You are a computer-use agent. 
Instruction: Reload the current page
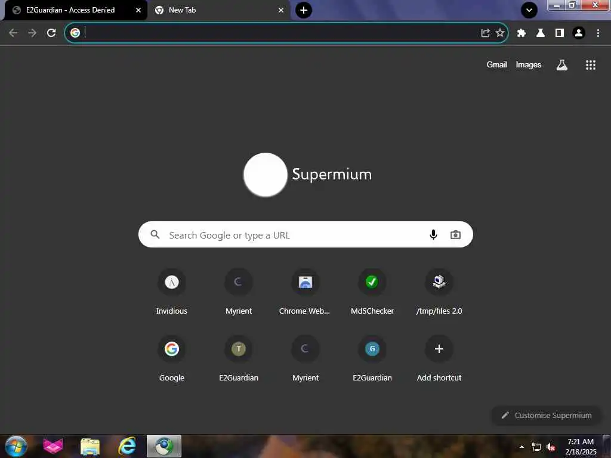click(51, 33)
